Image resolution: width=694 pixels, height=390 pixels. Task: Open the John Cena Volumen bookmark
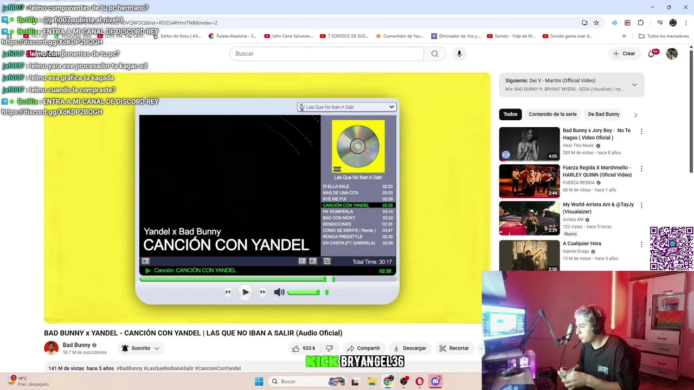click(x=288, y=36)
